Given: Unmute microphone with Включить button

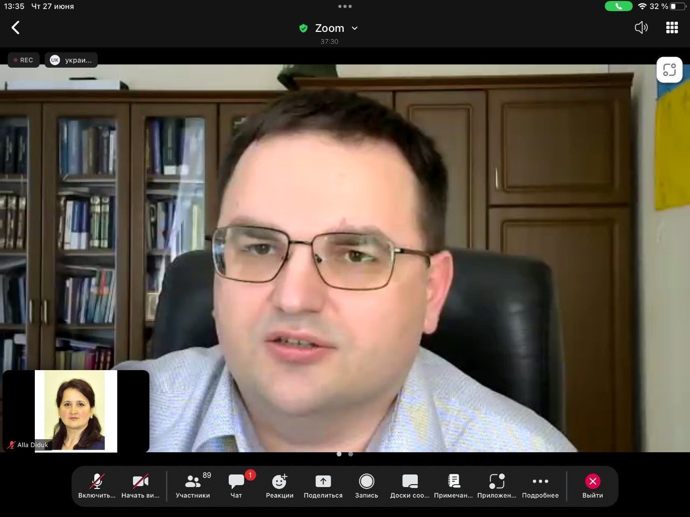Looking at the screenshot, I should (x=97, y=486).
